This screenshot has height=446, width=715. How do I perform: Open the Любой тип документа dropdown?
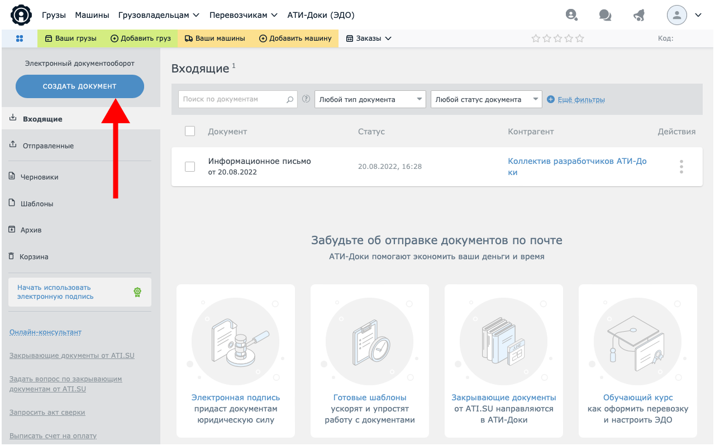[370, 99]
